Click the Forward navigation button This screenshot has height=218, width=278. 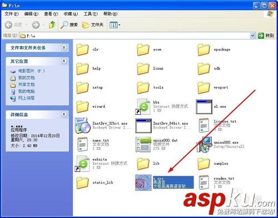coord(36,24)
